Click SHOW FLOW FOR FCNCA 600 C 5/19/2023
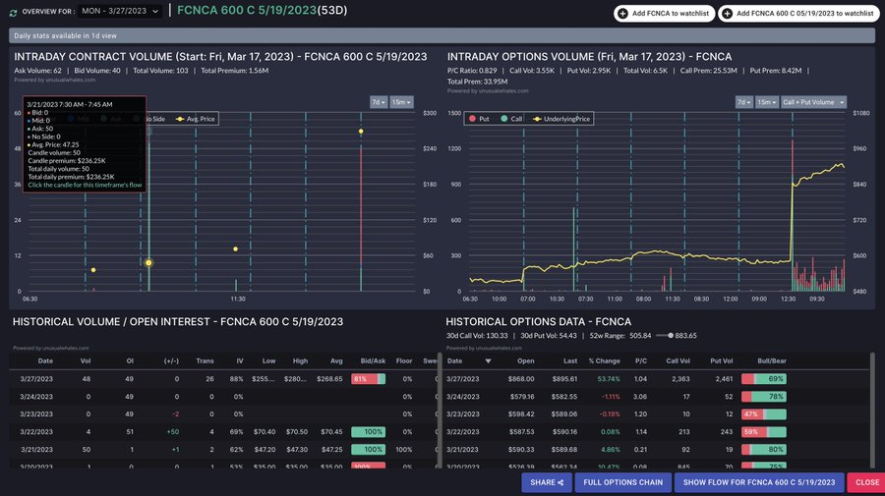 click(758, 482)
